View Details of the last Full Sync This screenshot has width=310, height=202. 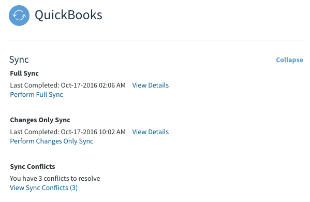(151, 85)
